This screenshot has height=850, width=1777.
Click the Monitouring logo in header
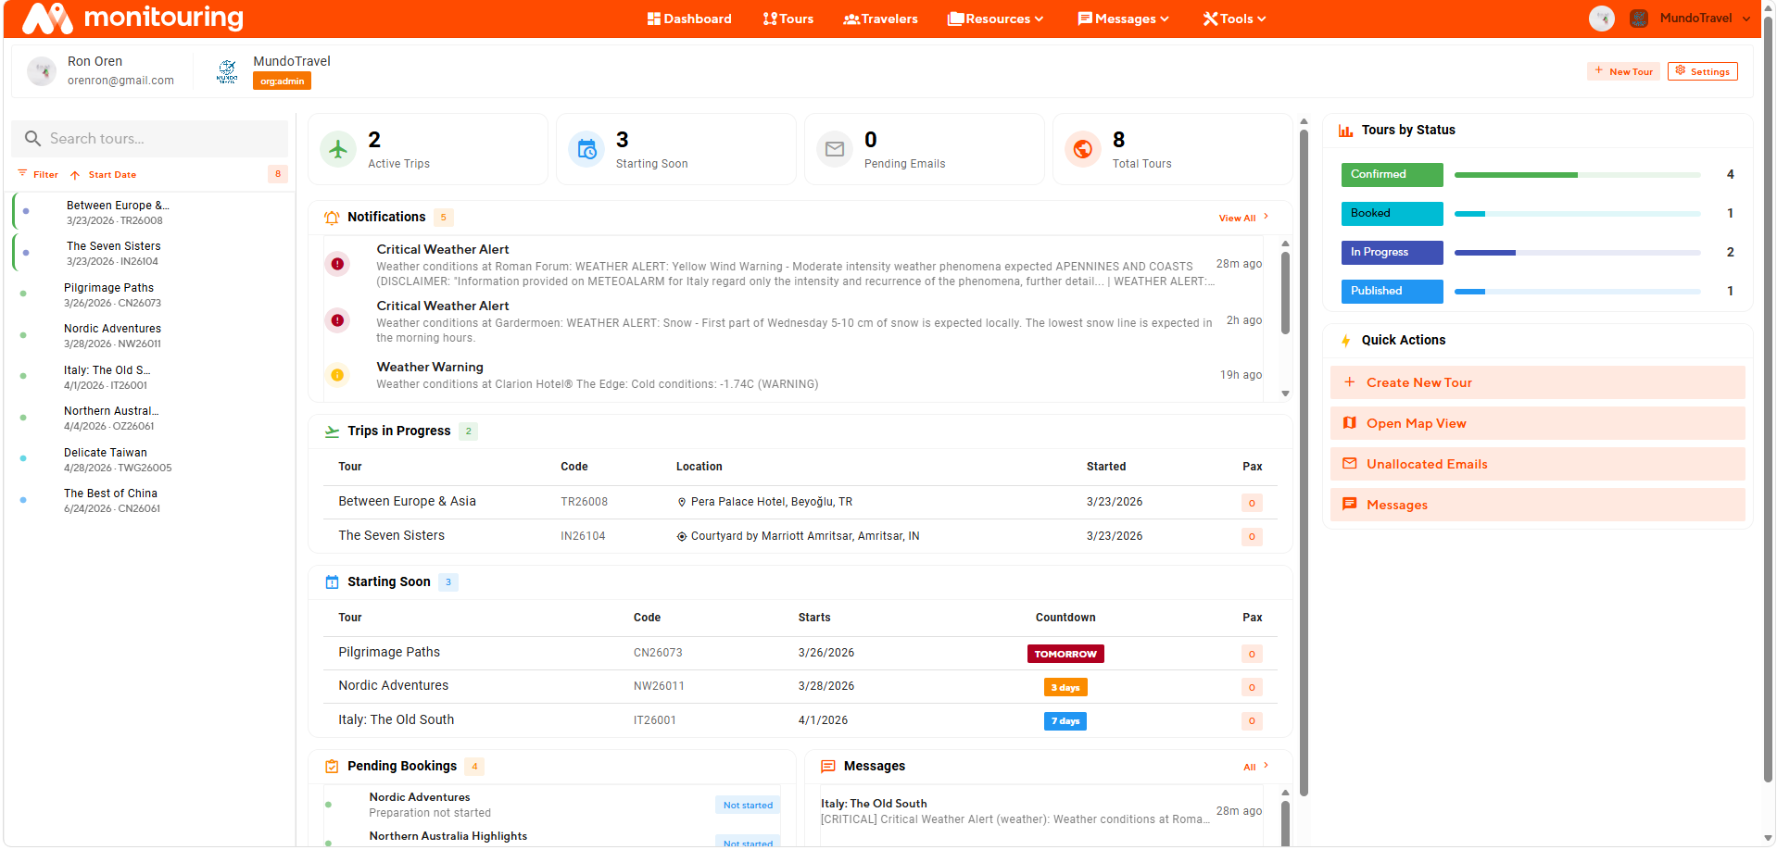pyautogui.click(x=132, y=19)
